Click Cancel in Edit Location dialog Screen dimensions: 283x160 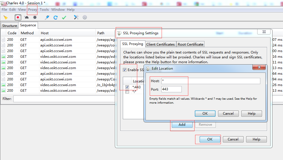[x=228, y=114]
